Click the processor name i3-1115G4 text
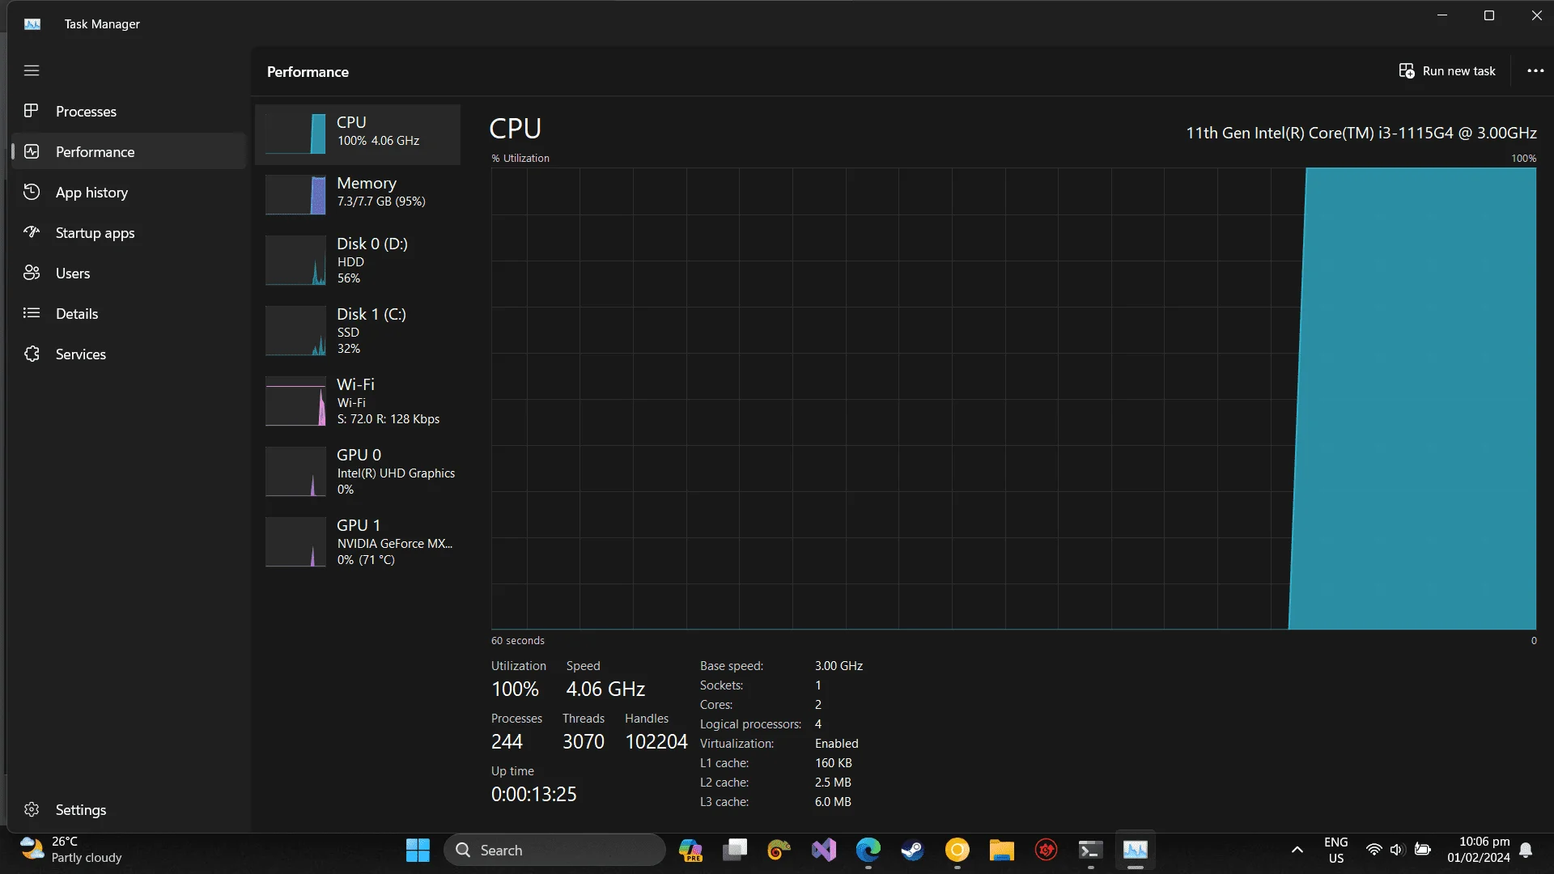Viewport: 1554px width, 874px height. pyautogui.click(x=1361, y=133)
